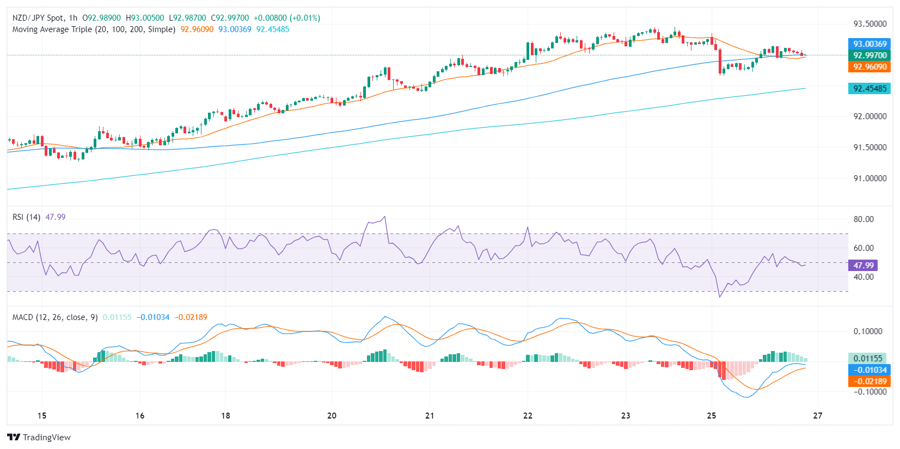This screenshot has width=900, height=449.
Task: Click the orange 92.96090 price axis tag
Action: [x=870, y=66]
